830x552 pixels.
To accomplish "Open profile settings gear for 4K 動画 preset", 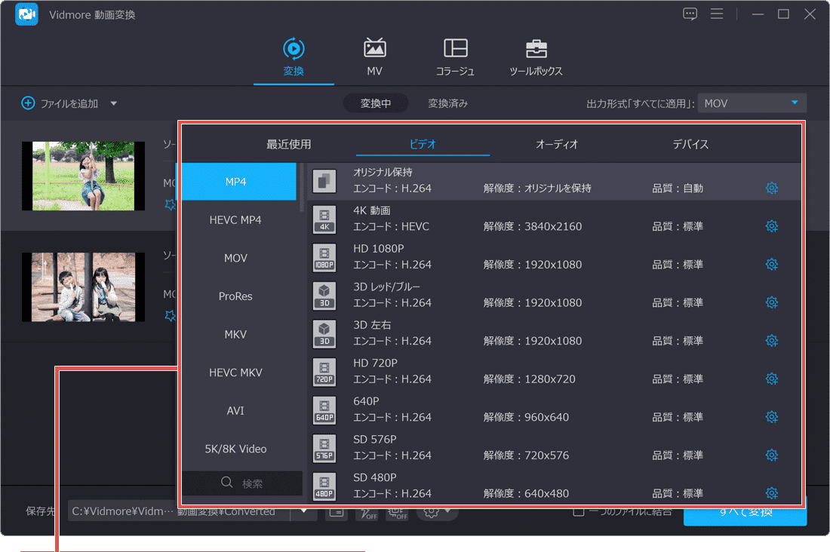I will [771, 225].
